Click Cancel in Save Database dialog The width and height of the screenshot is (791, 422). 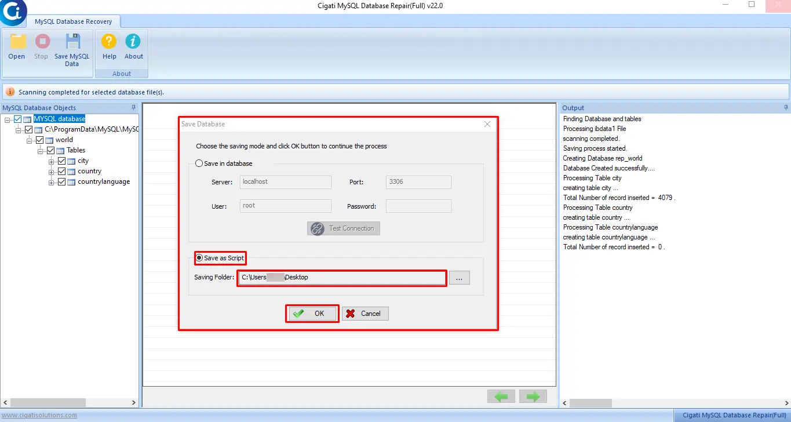(x=365, y=314)
